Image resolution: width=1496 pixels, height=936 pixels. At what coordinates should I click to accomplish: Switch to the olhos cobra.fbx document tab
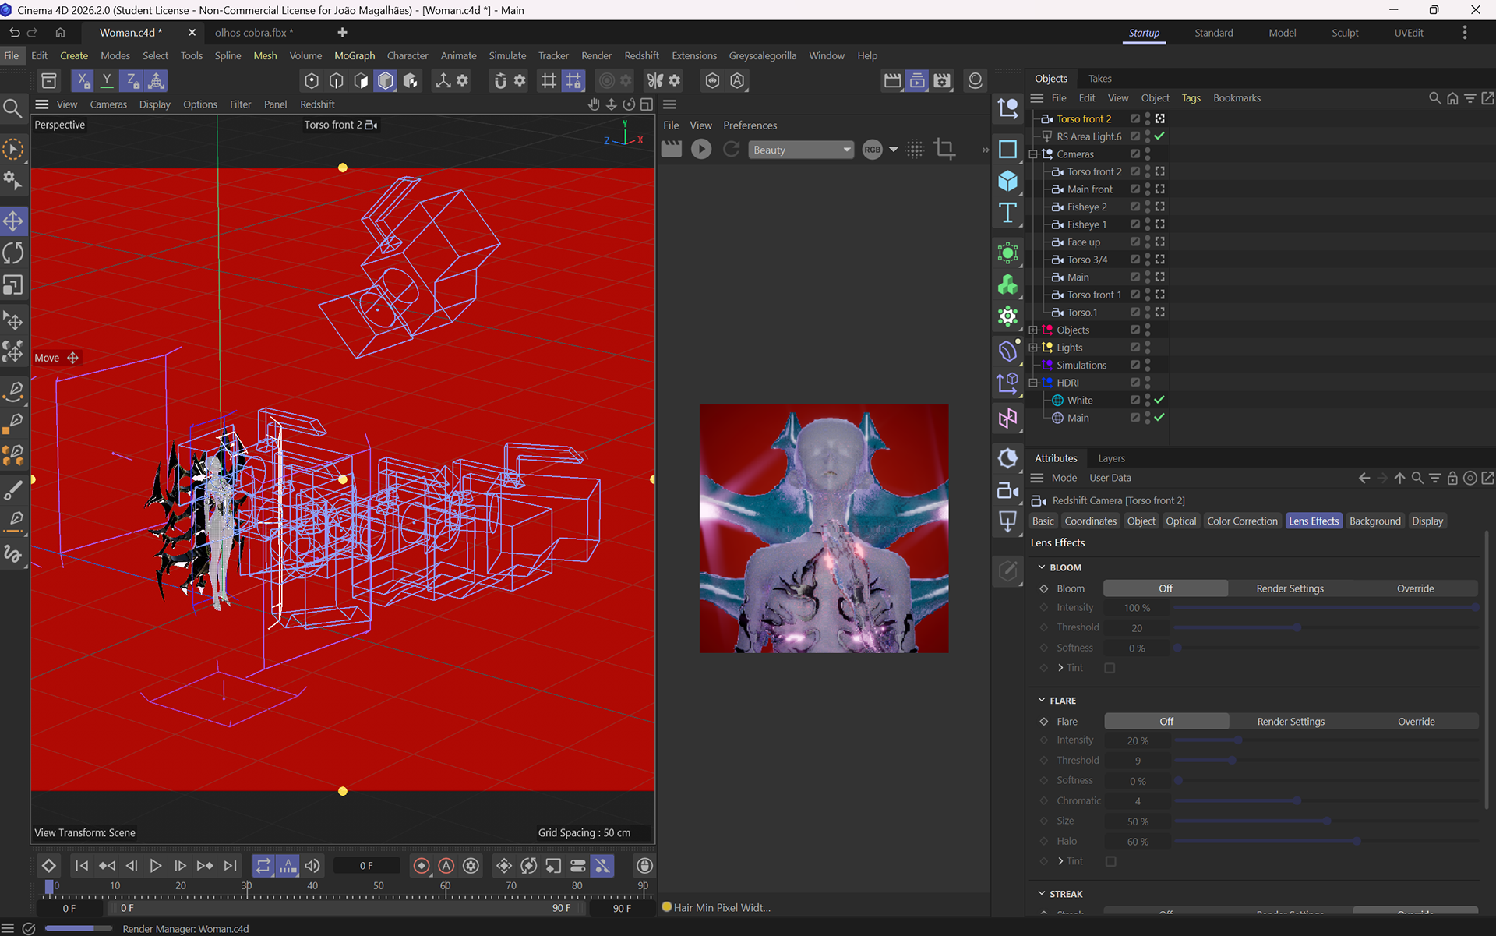[x=254, y=33]
